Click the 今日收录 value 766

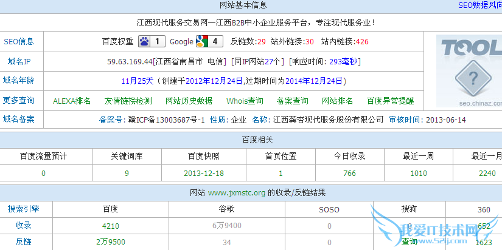click(350, 174)
